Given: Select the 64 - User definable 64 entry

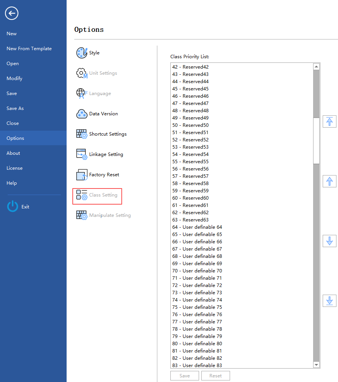Looking at the screenshot, I should pos(197,227).
